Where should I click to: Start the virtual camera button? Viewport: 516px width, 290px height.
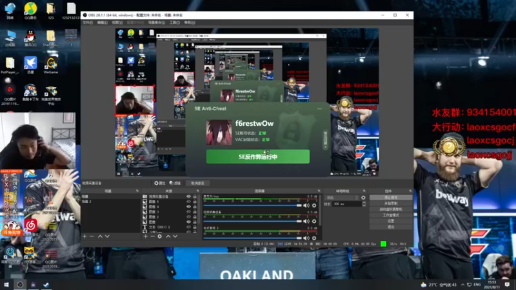coord(391,209)
